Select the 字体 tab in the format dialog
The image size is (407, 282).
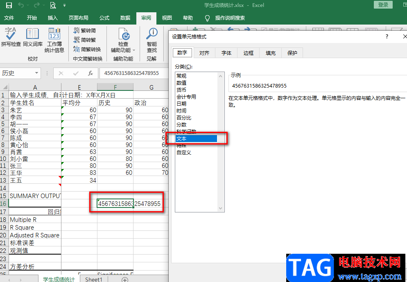pos(226,53)
